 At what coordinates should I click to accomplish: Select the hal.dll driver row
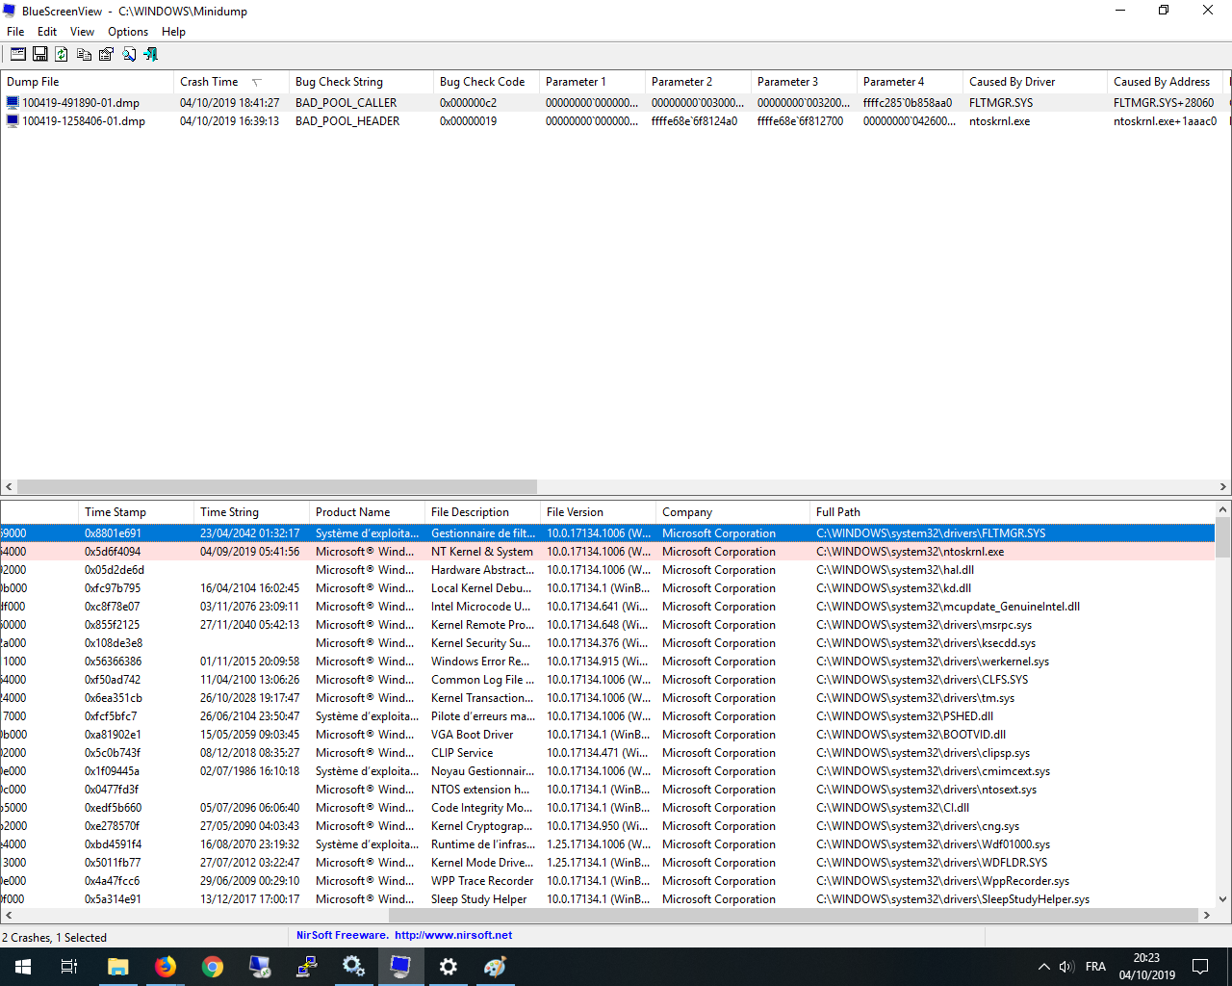tap(607, 570)
